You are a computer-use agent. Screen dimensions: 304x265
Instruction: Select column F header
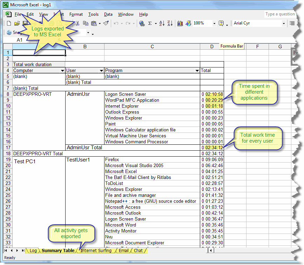257,46
